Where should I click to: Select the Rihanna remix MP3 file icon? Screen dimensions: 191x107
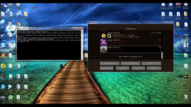point(163,15)
